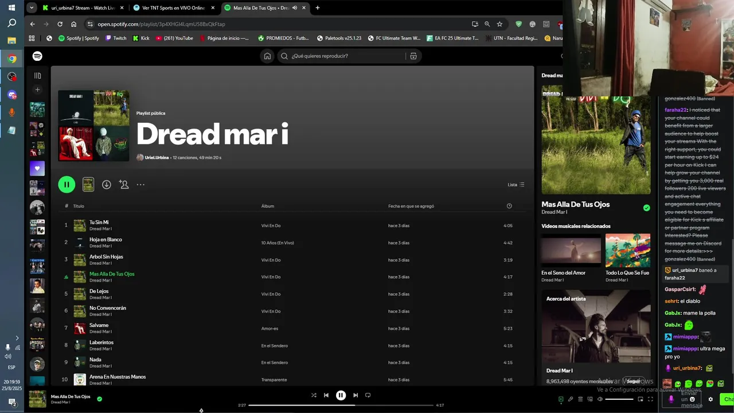734x413 pixels.
Task: Switch to Ver TNT Sports en VIVO tab
Action: pos(173,8)
